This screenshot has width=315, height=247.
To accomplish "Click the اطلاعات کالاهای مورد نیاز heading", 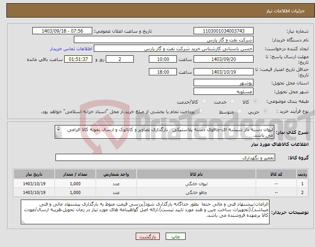I will point(279,144).
